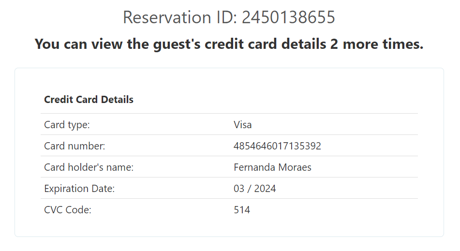Select the card number value
The width and height of the screenshot is (460, 251).
point(277,146)
